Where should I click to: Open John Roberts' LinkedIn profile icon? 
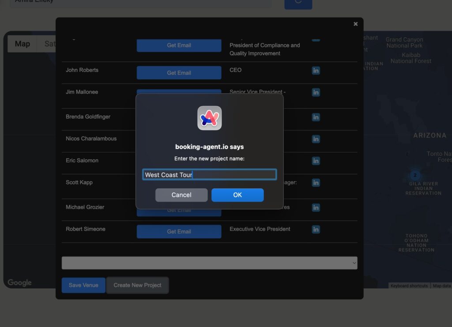tap(316, 70)
